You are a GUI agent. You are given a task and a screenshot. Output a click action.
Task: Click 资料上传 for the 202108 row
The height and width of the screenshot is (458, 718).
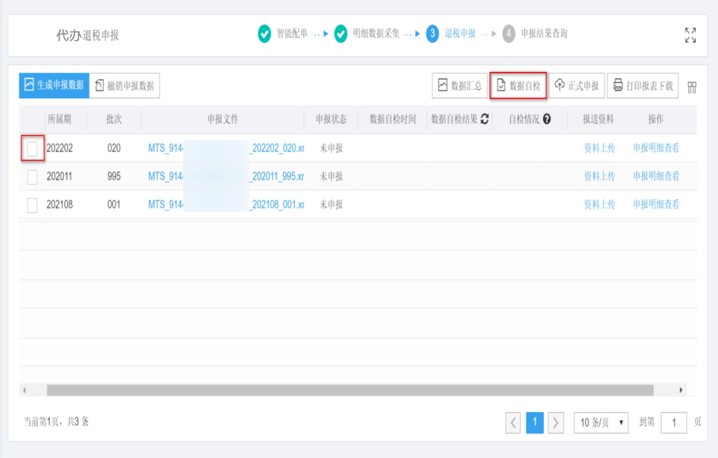600,204
